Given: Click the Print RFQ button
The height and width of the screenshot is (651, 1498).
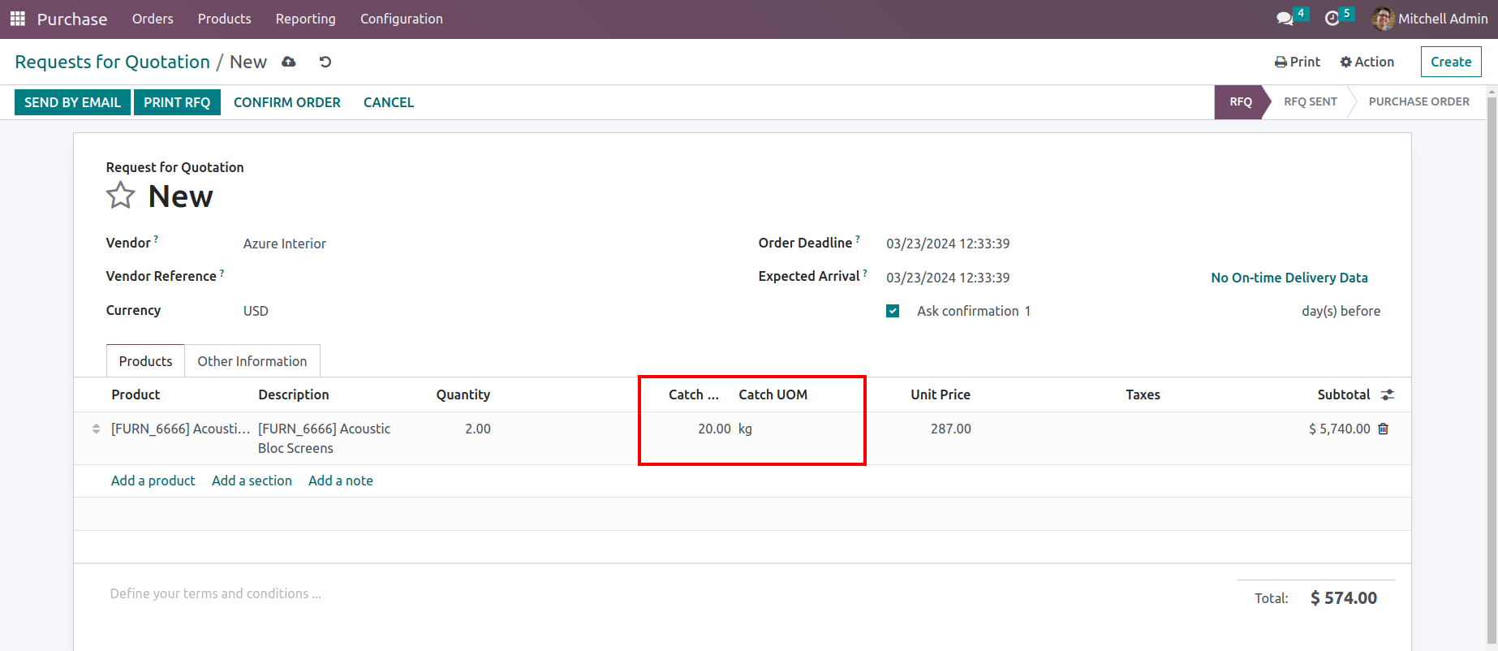Looking at the screenshot, I should coord(177,102).
